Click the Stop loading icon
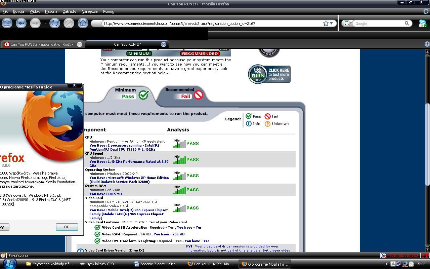Image resolution: width=430 pixels, height=269 pixels. 69,23
